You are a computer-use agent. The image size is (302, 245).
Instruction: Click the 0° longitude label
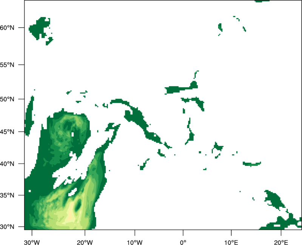[x=183, y=242]
